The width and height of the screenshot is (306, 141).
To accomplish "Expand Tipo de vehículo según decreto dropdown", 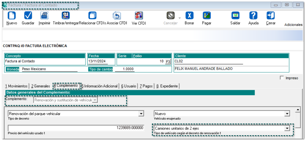I will click(287, 128).
